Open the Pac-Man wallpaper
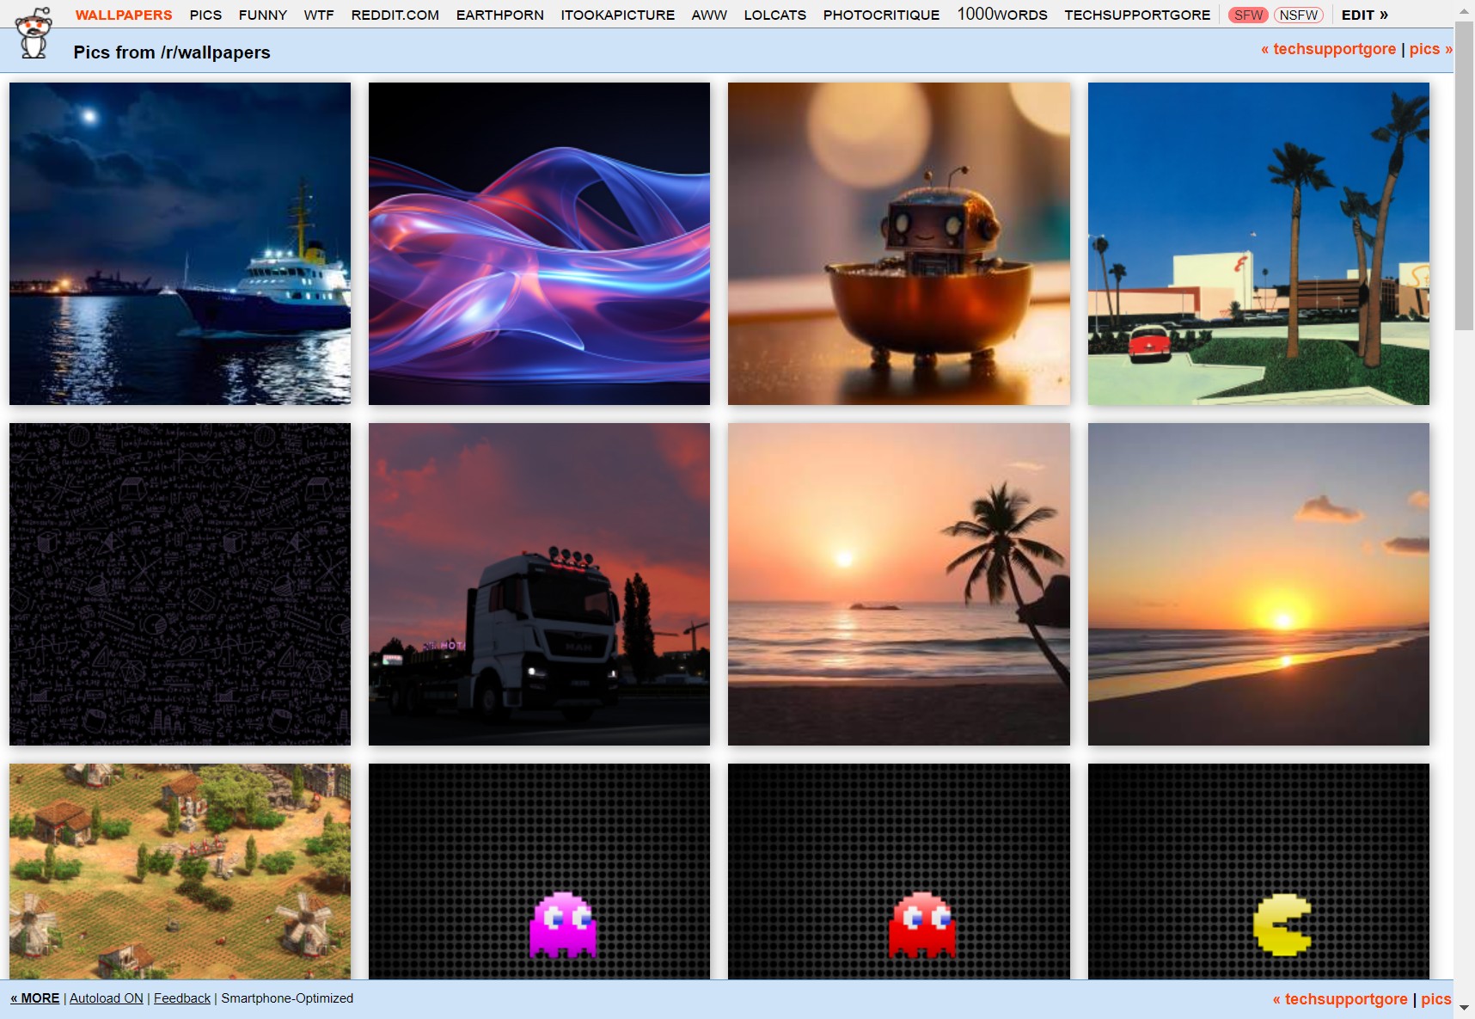 pyautogui.click(x=1258, y=871)
